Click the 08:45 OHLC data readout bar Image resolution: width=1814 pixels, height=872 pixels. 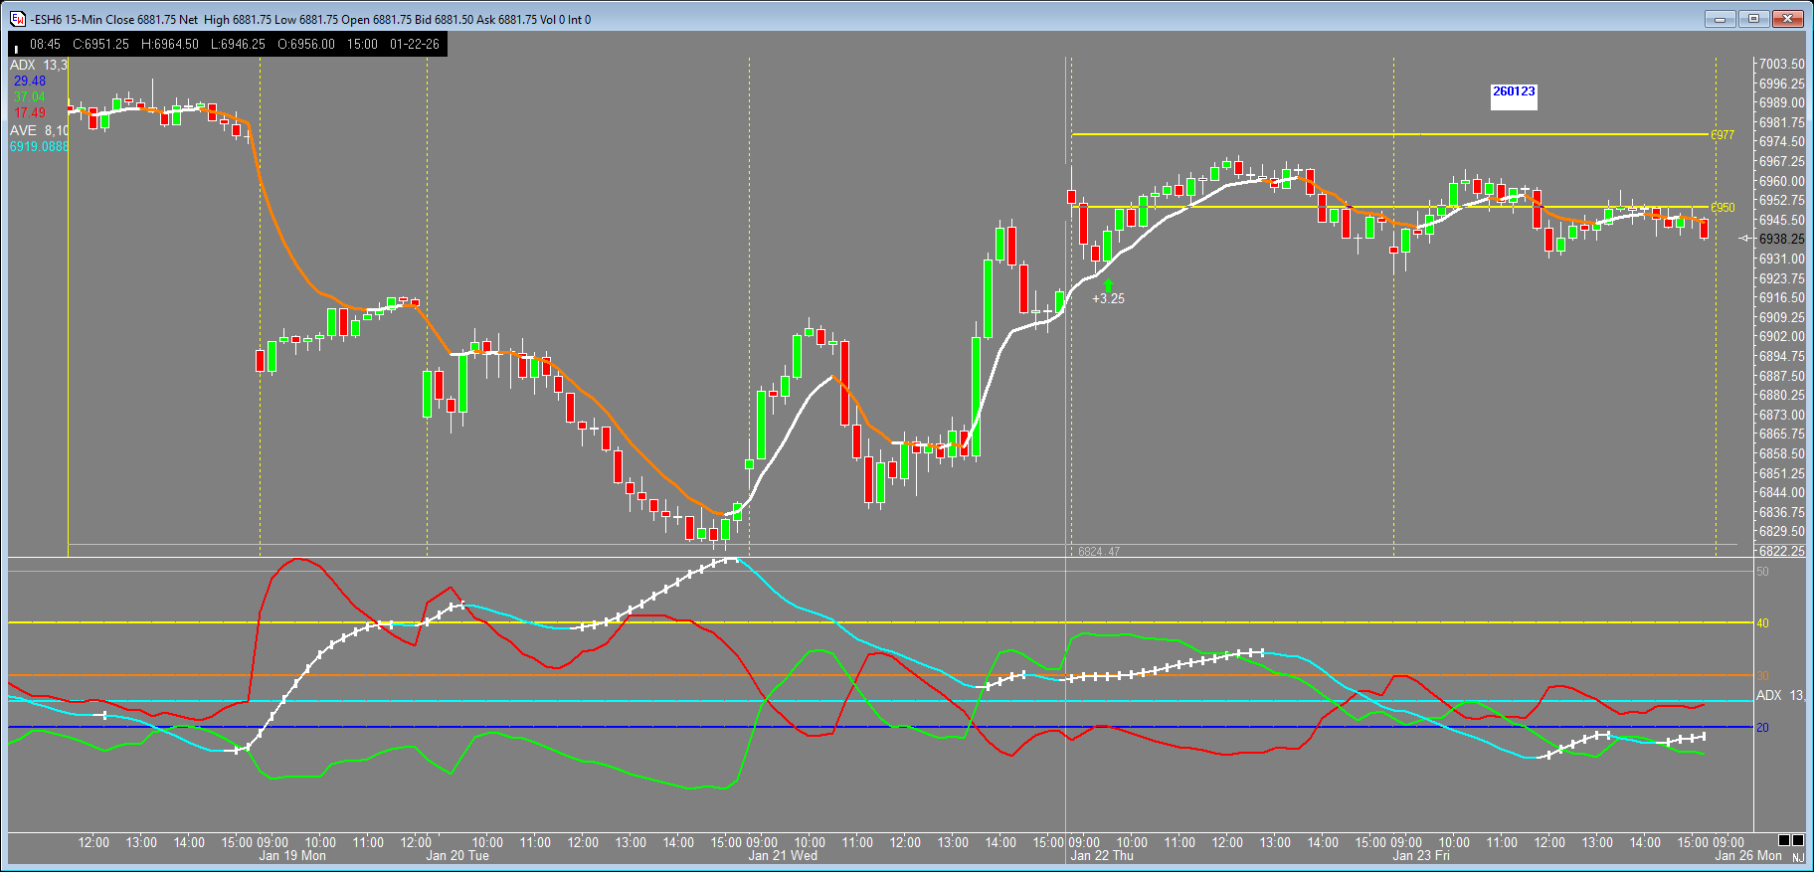pos(228,44)
